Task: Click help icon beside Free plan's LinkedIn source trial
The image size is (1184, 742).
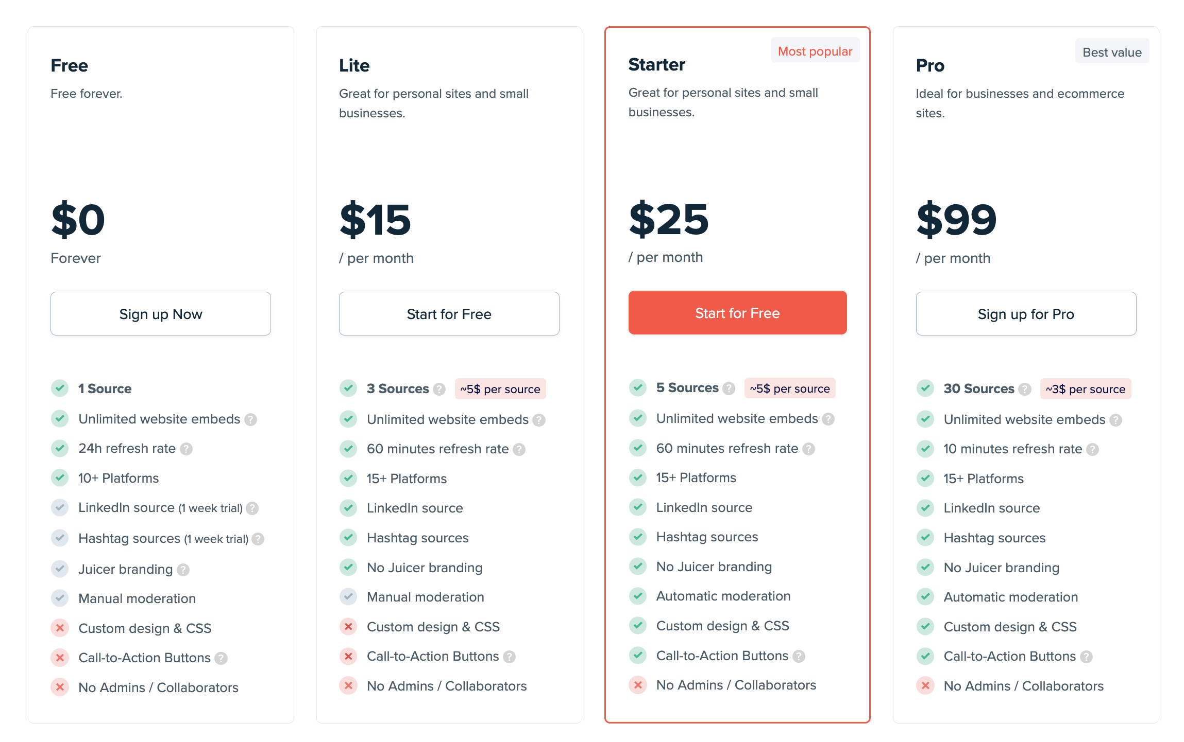Action: [252, 508]
